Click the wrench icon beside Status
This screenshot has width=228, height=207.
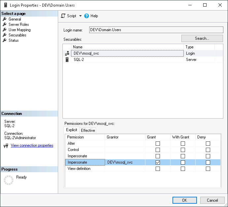(5, 40)
